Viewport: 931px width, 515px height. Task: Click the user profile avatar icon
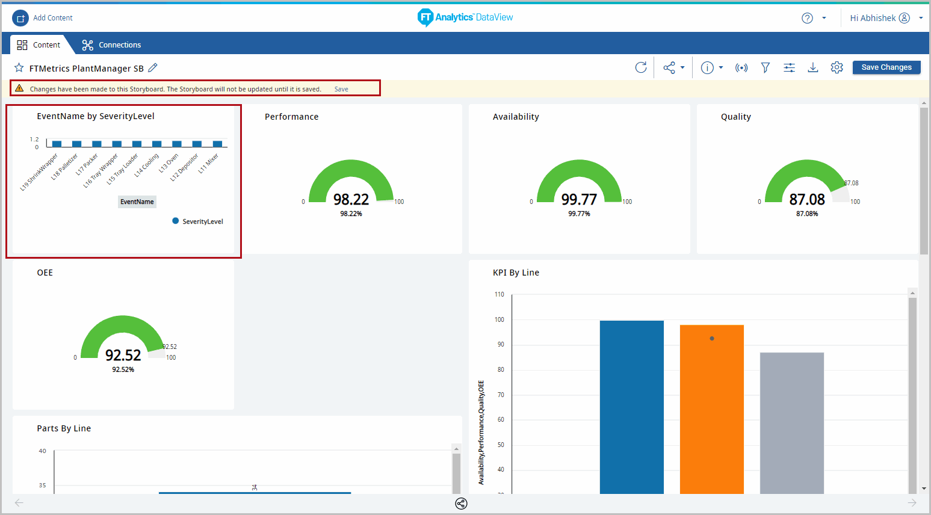(904, 18)
